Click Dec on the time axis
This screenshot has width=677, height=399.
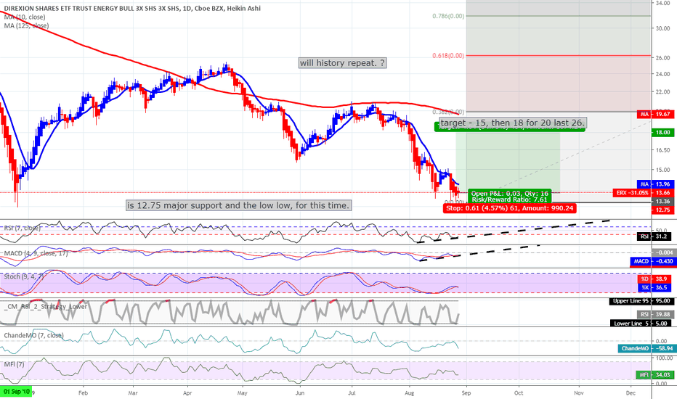tap(631, 393)
